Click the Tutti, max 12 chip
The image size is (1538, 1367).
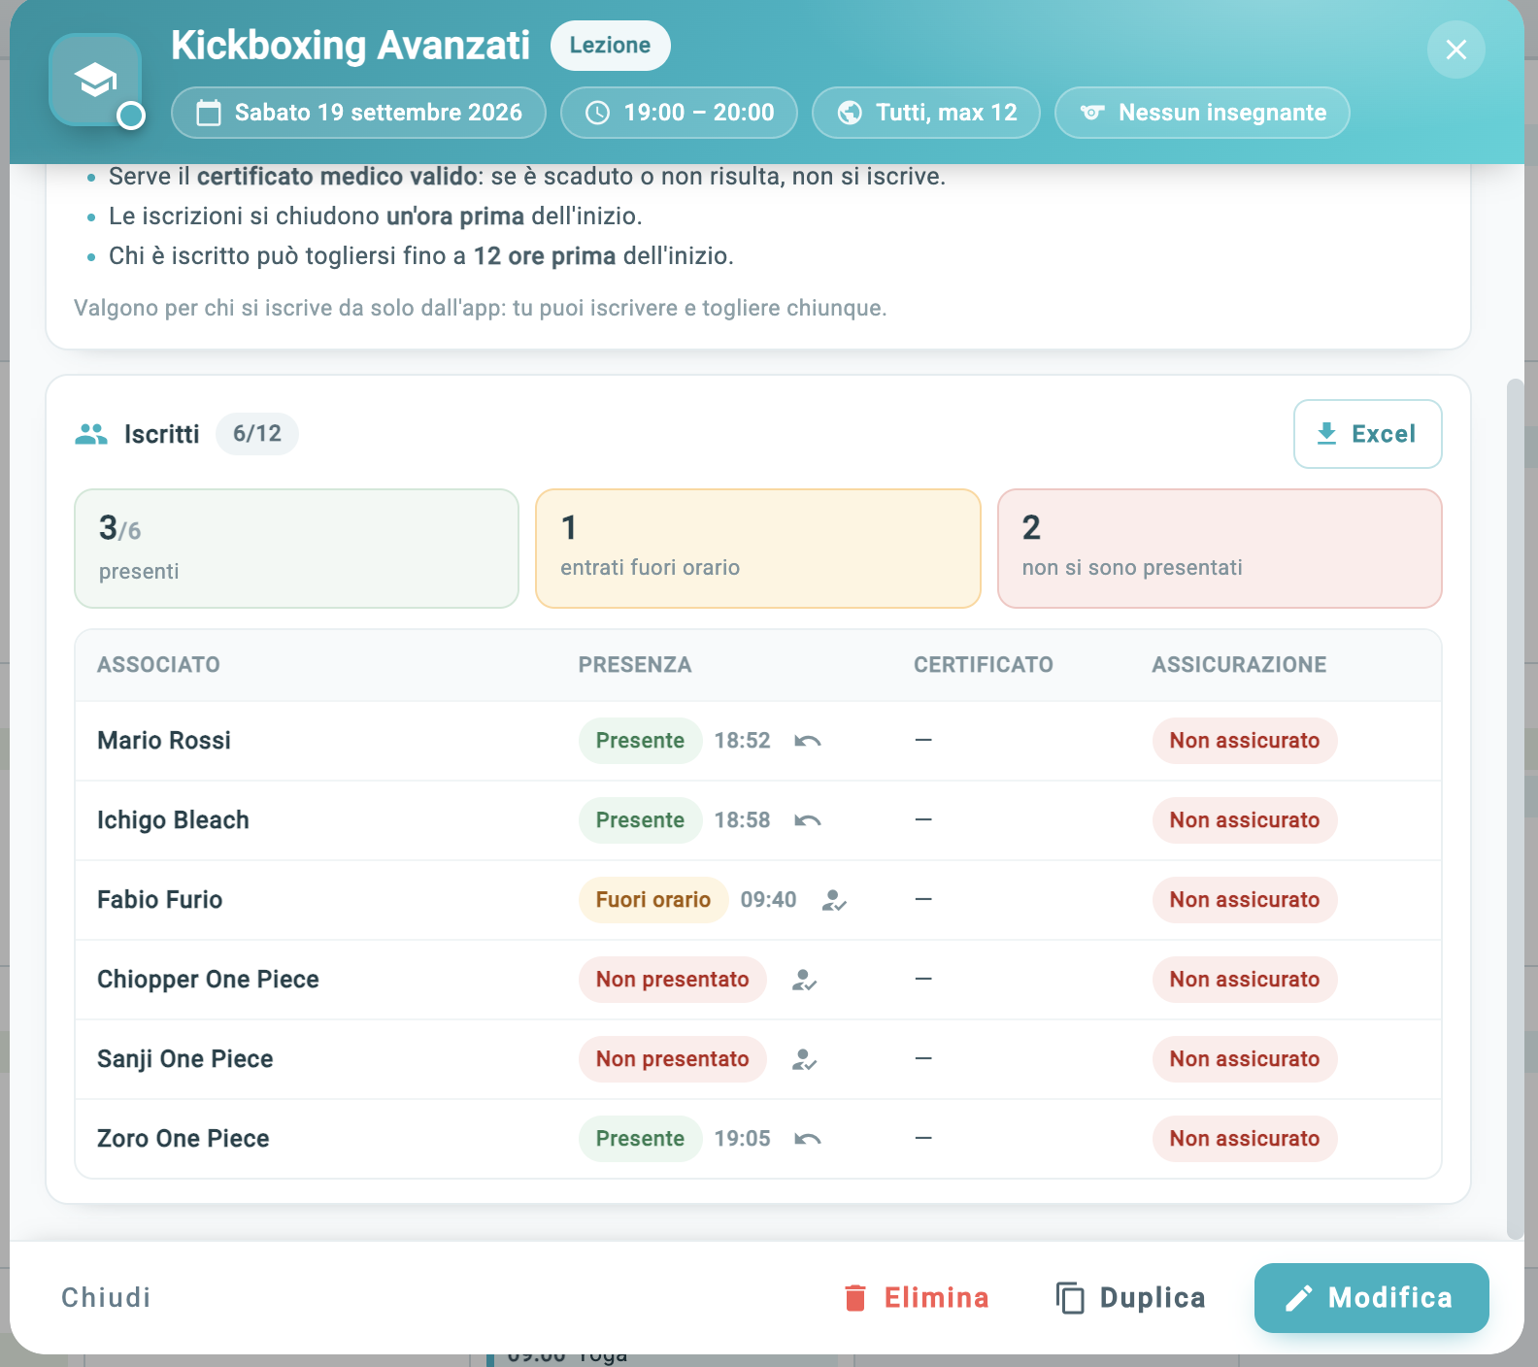click(x=926, y=113)
